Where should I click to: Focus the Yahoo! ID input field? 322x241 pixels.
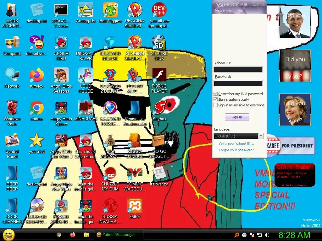[238, 69]
